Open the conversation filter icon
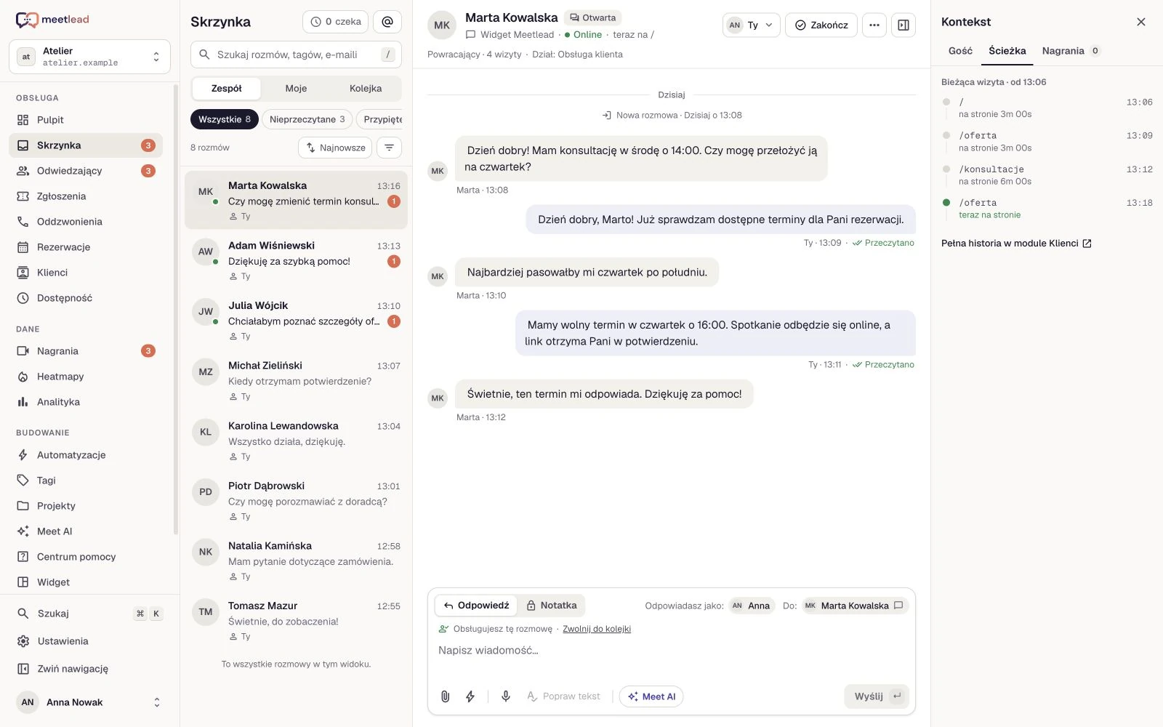The image size is (1163, 727). [390, 148]
